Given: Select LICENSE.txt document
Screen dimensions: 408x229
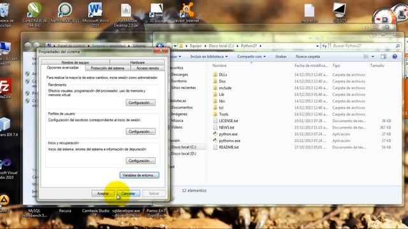Looking at the screenshot, I should pos(228,121).
